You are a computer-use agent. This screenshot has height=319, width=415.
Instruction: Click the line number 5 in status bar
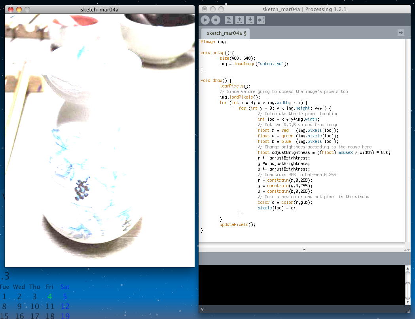pyautogui.click(x=202, y=310)
